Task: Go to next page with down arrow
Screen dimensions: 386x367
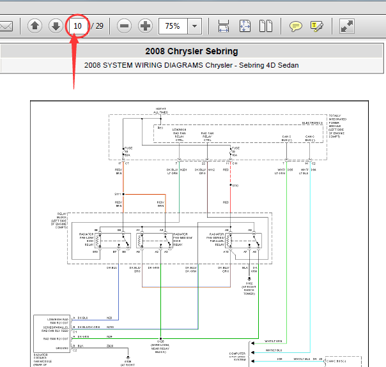Action: click(56, 26)
